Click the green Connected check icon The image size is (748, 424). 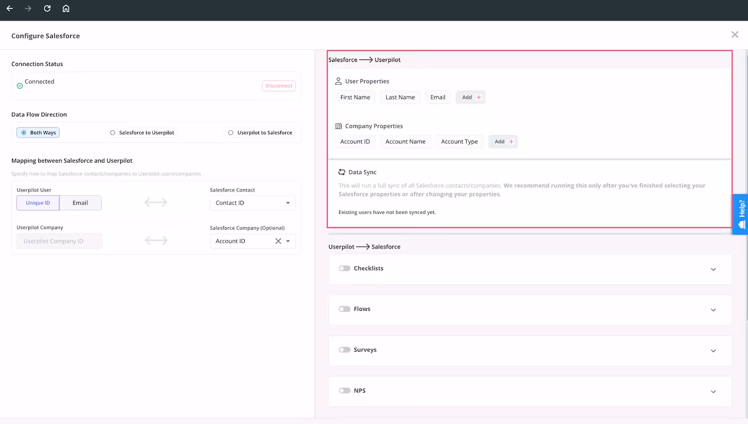point(20,86)
